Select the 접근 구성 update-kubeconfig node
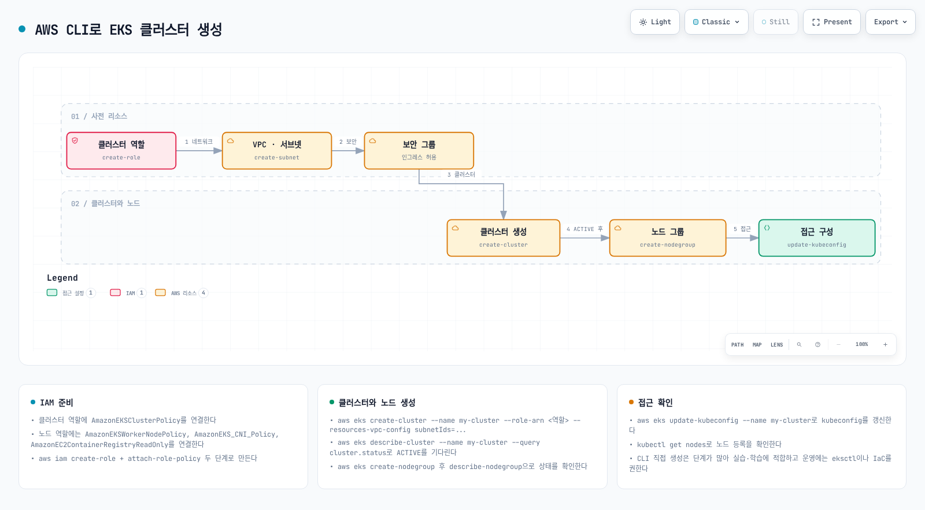The width and height of the screenshot is (925, 510). pos(817,238)
